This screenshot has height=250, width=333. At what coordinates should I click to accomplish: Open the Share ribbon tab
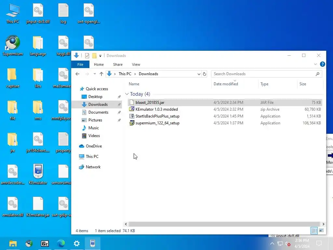(x=118, y=64)
